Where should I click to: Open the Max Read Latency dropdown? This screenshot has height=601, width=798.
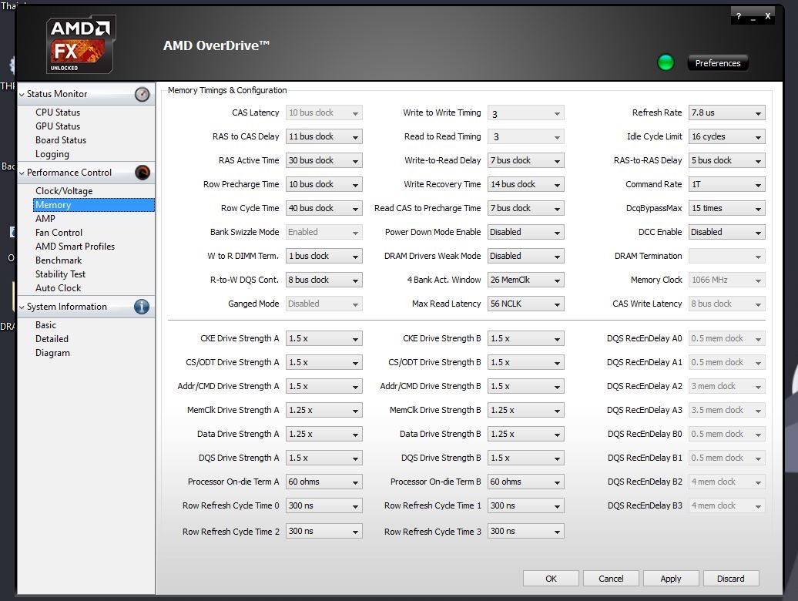[x=526, y=304]
